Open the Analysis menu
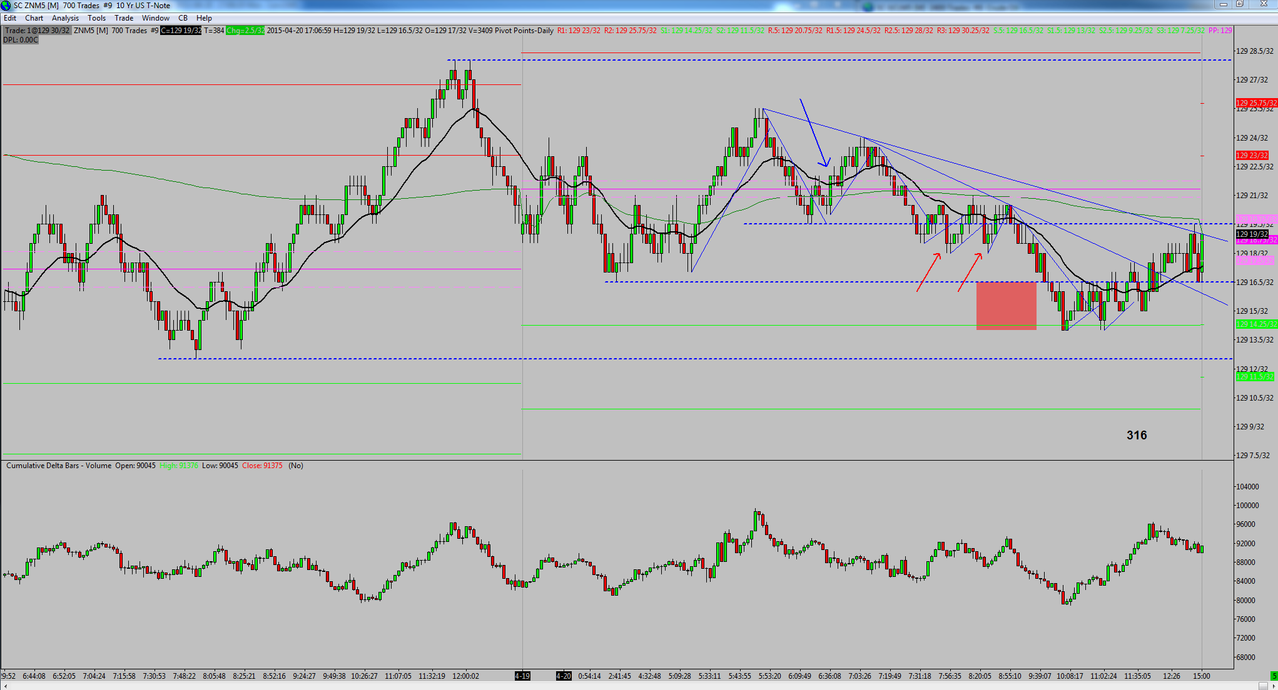Viewport: 1278px width, 690px height. 65,18
